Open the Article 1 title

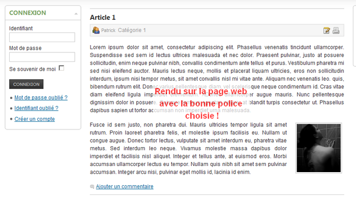103,17
